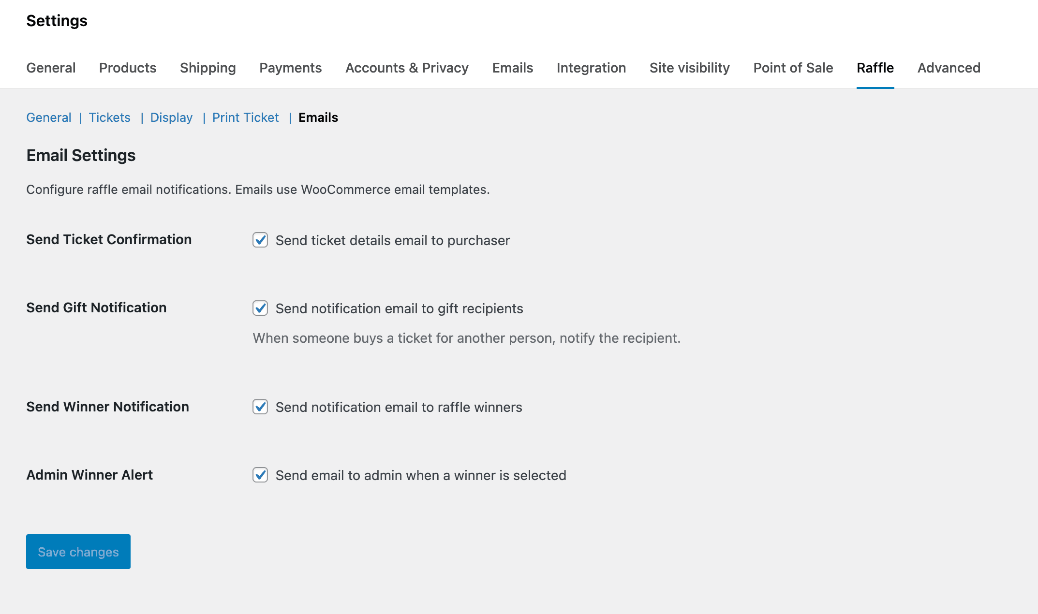
Task: Open the top-level Emails tab
Action: [513, 68]
